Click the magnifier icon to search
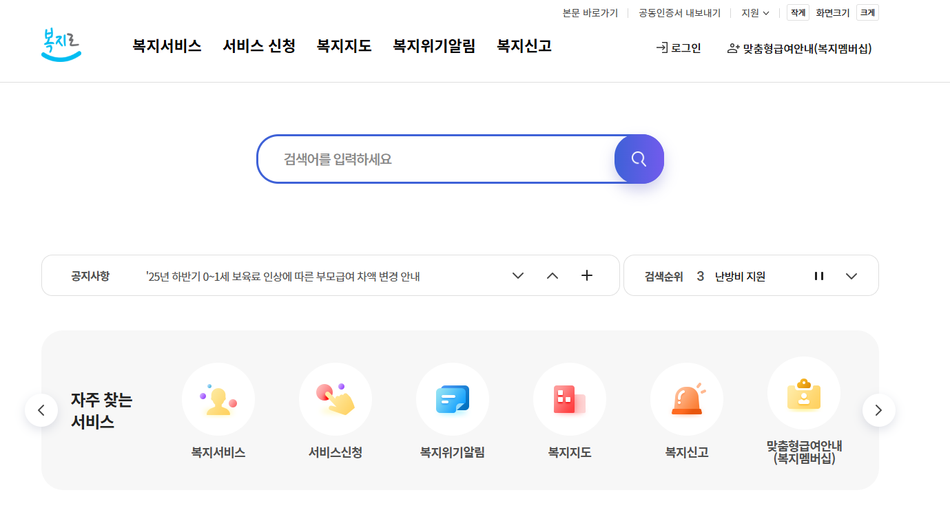Viewport: 950px width, 510px height. 639,159
